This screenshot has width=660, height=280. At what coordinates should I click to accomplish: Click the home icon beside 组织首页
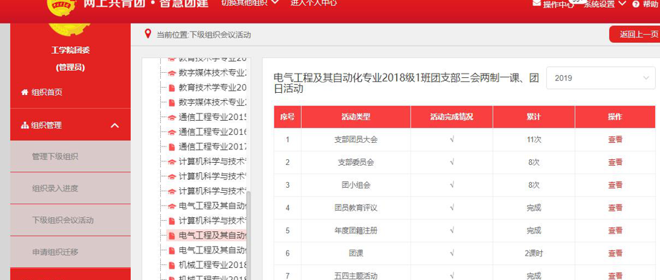[x=25, y=92]
